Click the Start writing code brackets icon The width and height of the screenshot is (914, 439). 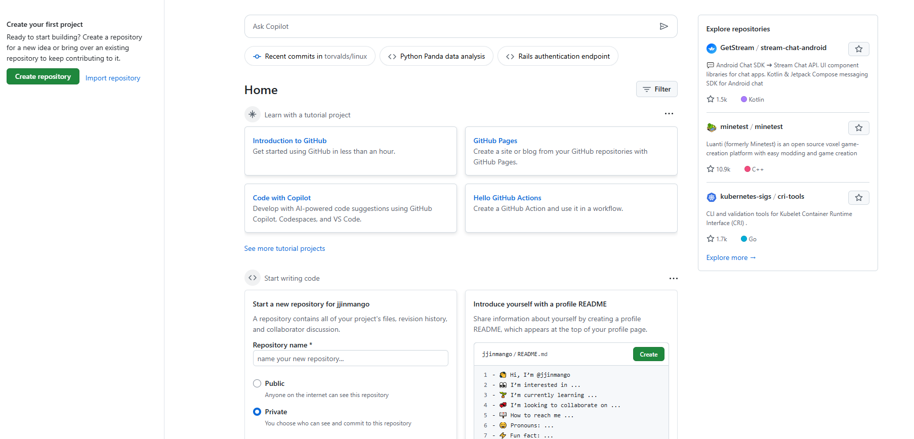[253, 278]
